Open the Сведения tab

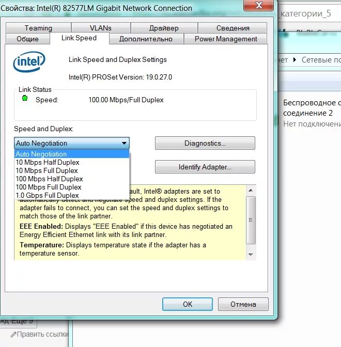pos(233,28)
